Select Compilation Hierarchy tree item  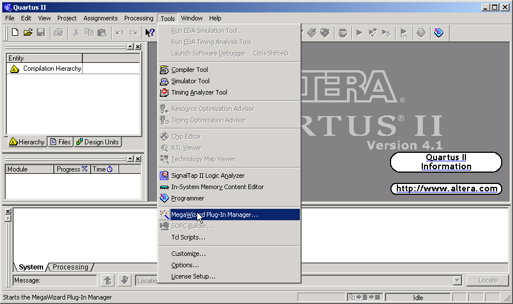(x=52, y=68)
